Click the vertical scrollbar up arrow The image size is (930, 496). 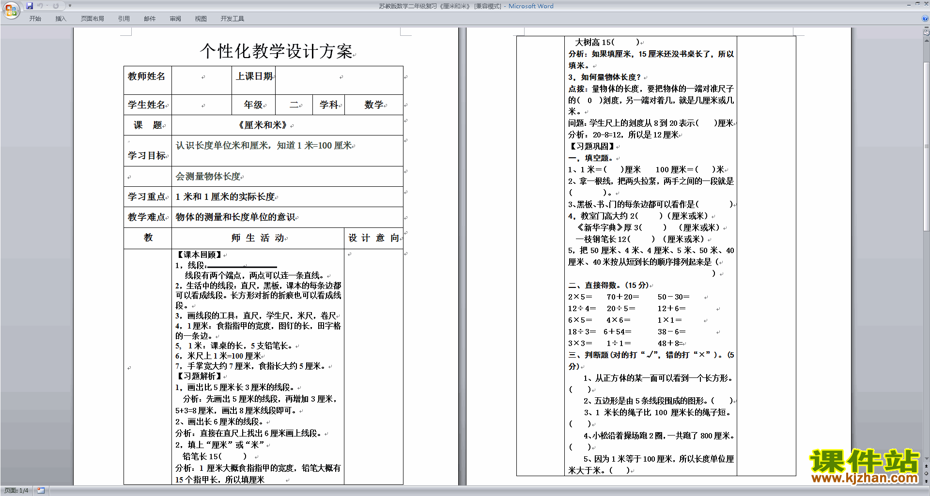927,40
